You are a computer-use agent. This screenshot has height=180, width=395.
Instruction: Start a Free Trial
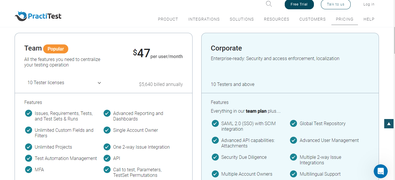click(299, 4)
